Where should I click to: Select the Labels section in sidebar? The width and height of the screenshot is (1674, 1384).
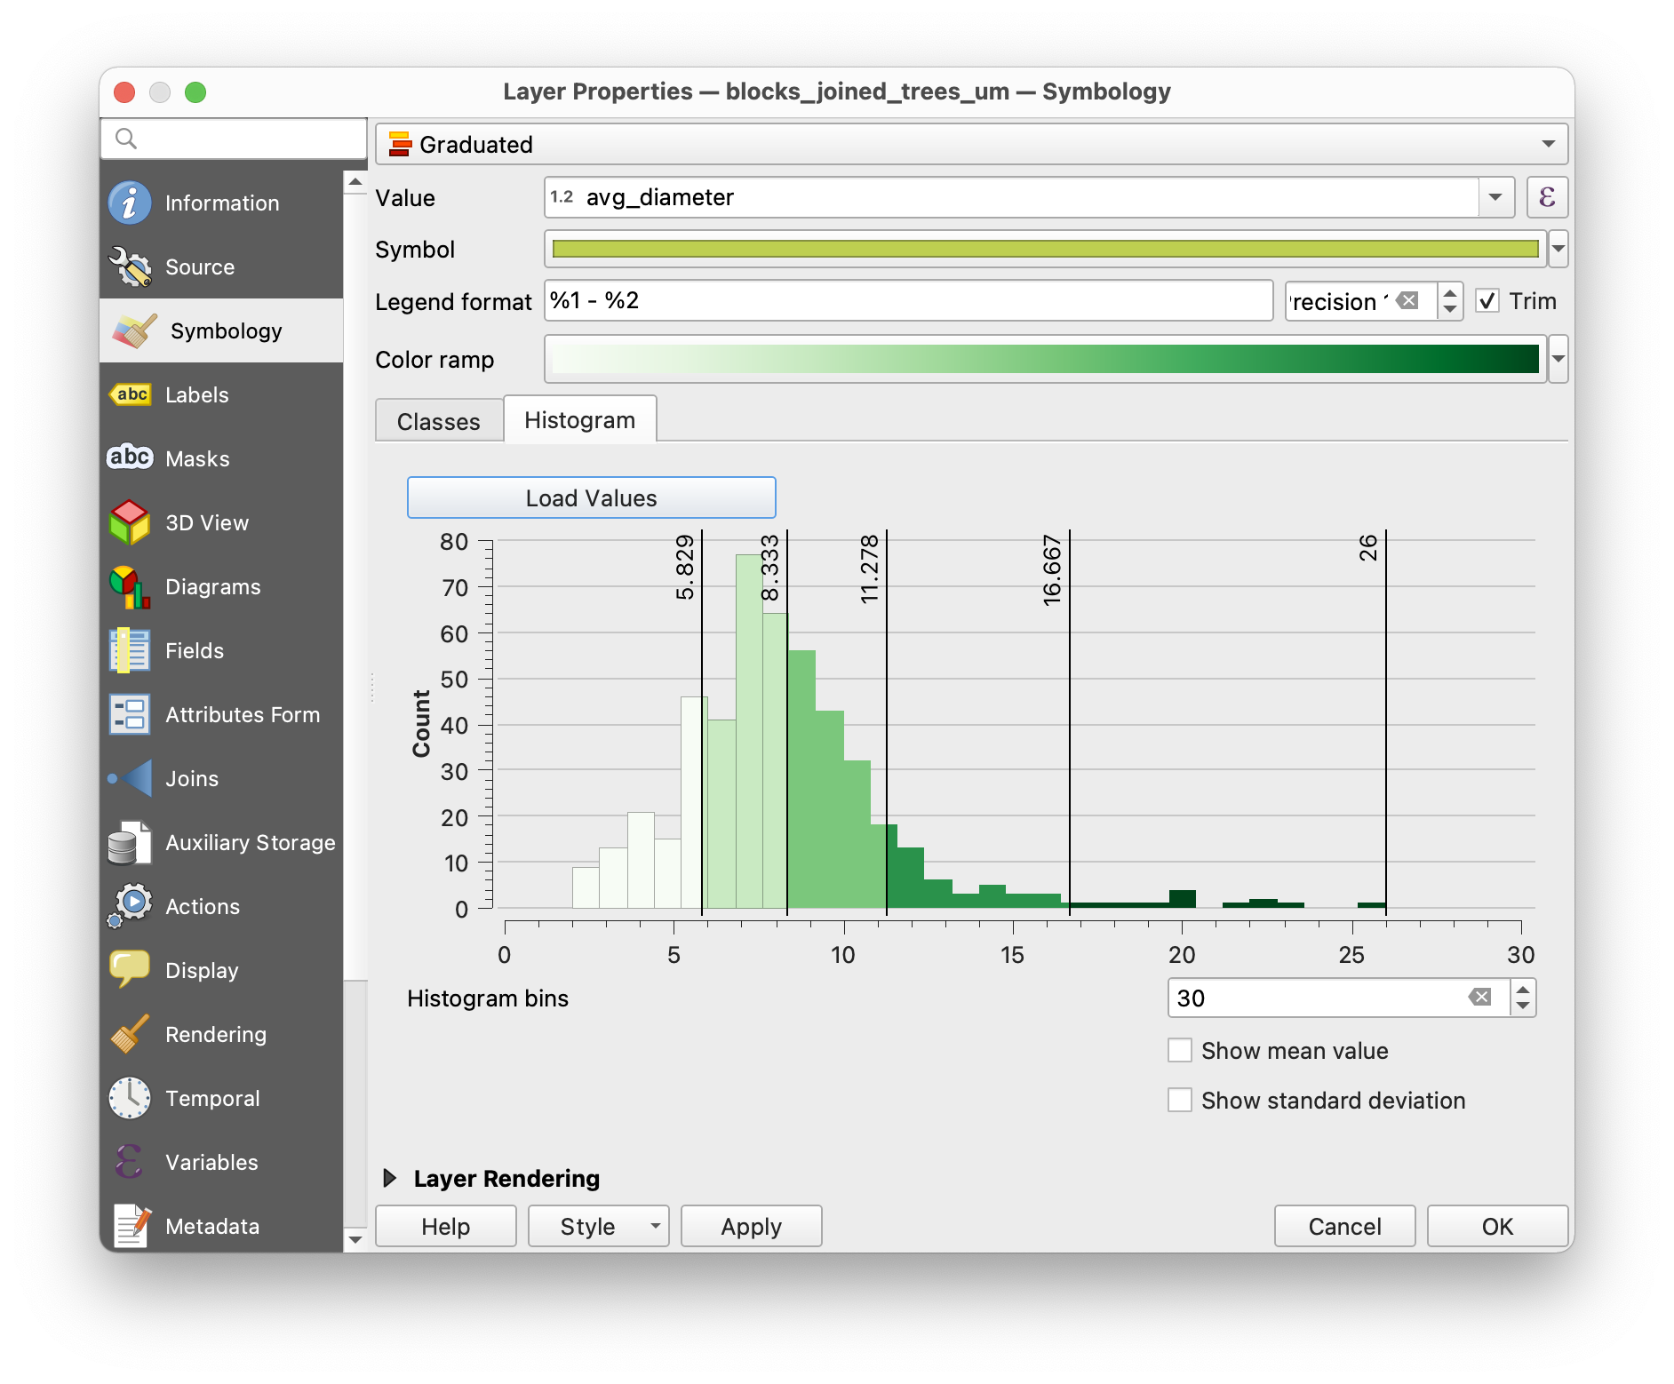click(195, 394)
